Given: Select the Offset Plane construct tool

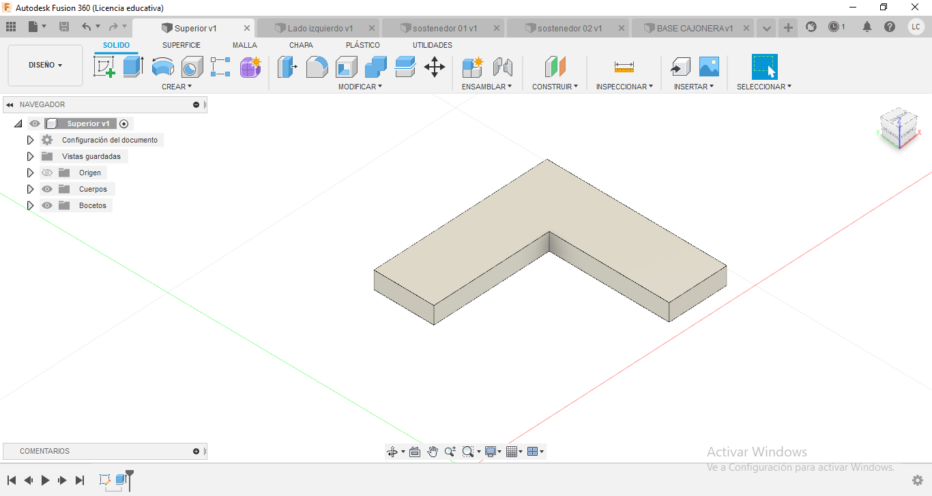Looking at the screenshot, I should [x=555, y=67].
